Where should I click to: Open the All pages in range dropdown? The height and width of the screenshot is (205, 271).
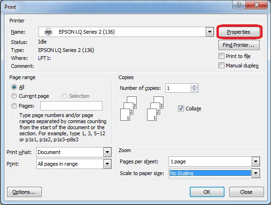(x=107, y=164)
